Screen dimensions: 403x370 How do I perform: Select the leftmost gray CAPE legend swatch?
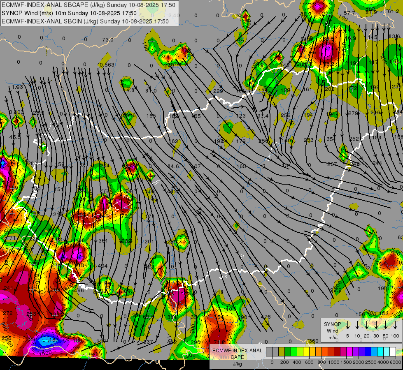point(269,352)
